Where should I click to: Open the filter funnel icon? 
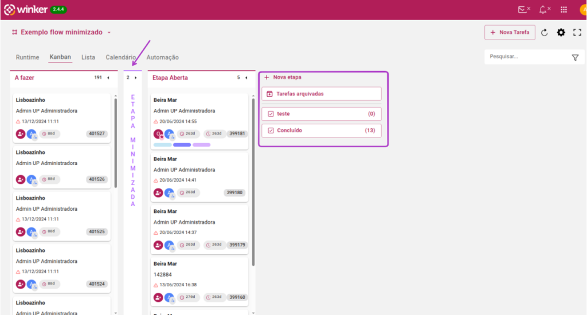(x=575, y=57)
